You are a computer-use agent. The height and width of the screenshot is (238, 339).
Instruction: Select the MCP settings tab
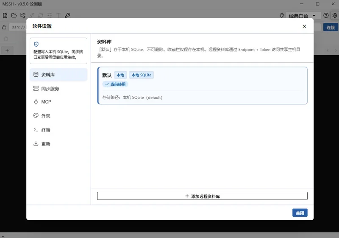coord(58,102)
